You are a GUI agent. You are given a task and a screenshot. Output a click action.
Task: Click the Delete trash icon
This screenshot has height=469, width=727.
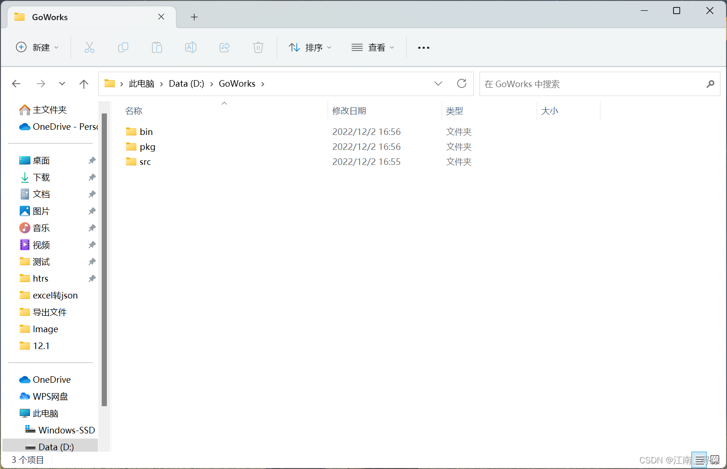pos(258,47)
